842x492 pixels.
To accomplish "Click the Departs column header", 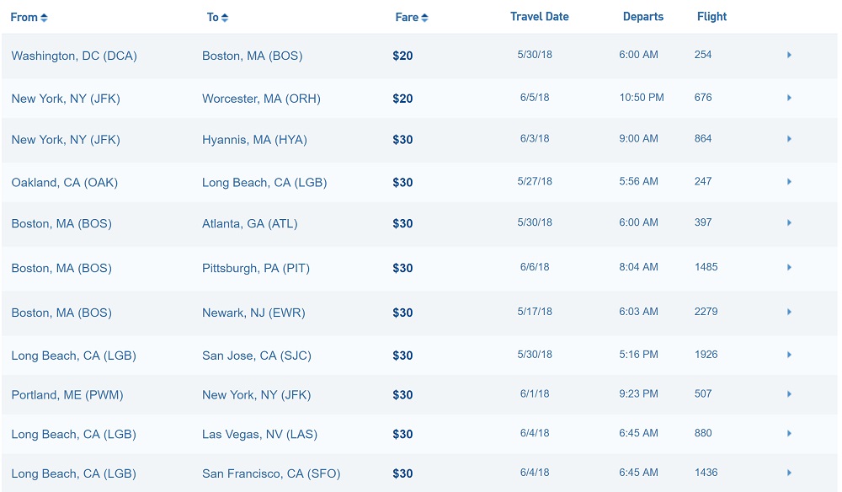I will pyautogui.click(x=642, y=17).
